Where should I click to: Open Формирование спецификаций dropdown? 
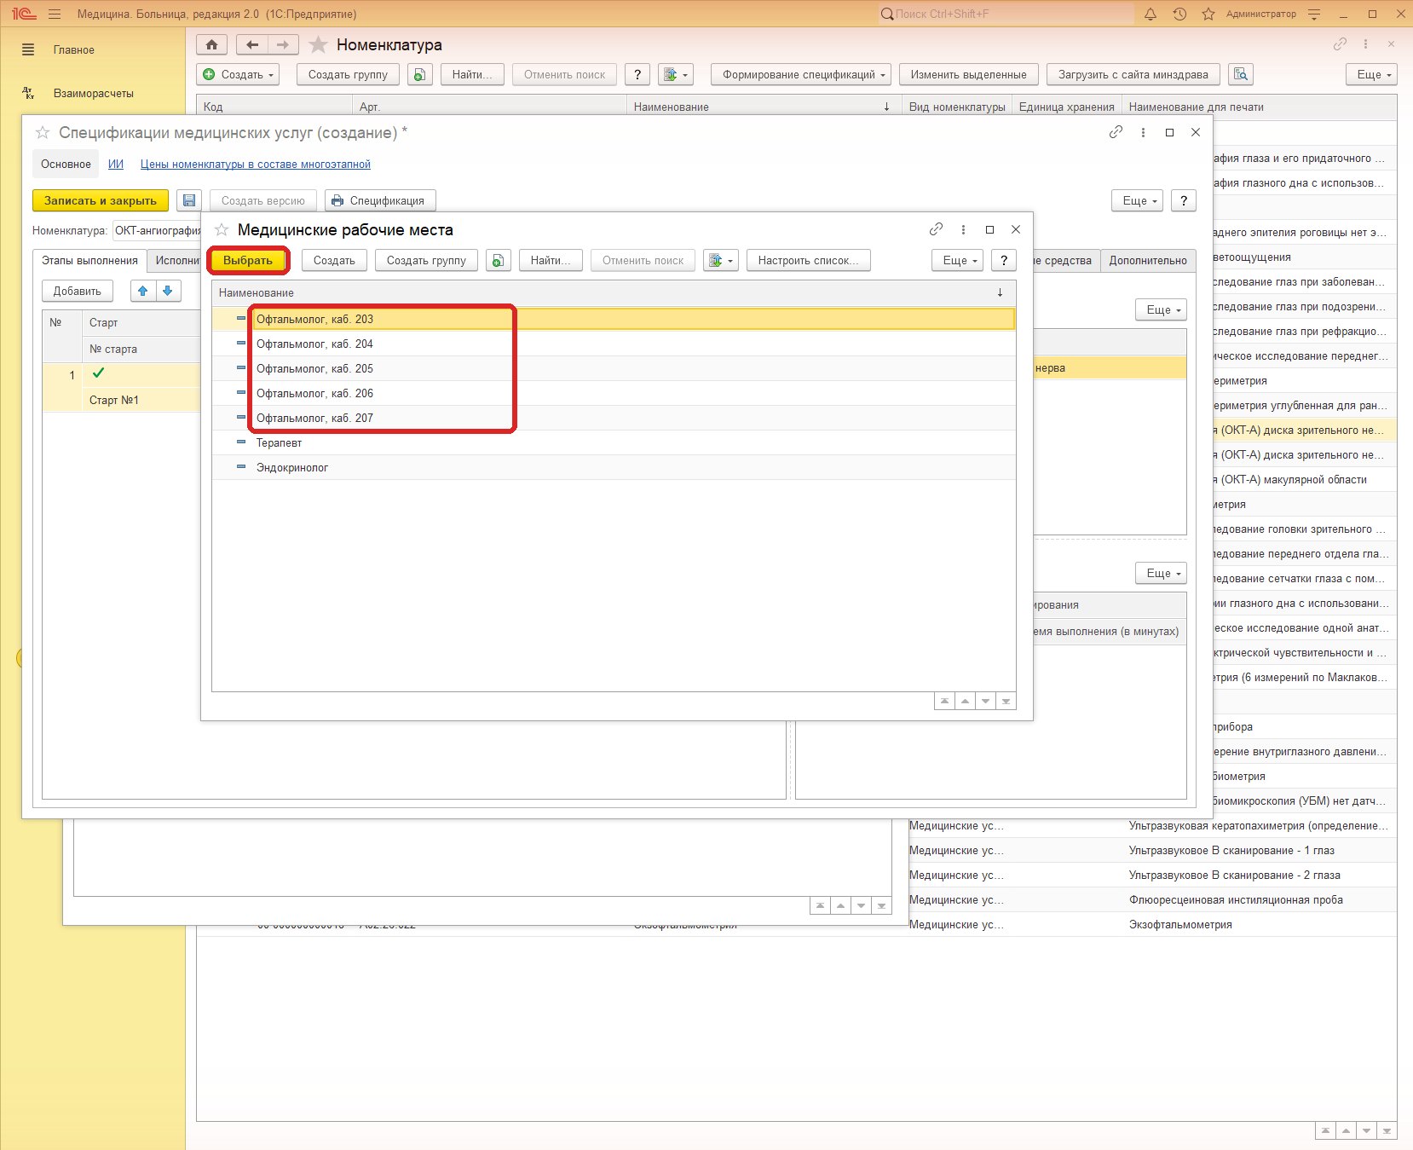coord(801,74)
